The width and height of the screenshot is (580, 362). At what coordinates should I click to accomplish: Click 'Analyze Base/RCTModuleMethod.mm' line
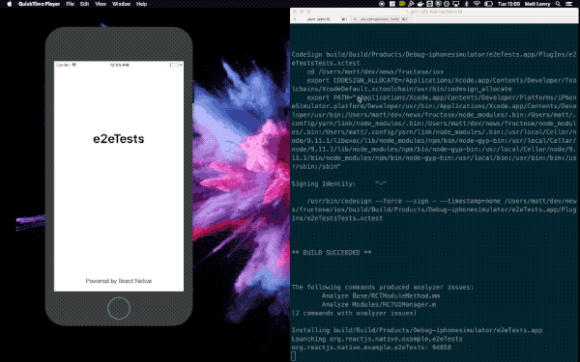point(381,296)
